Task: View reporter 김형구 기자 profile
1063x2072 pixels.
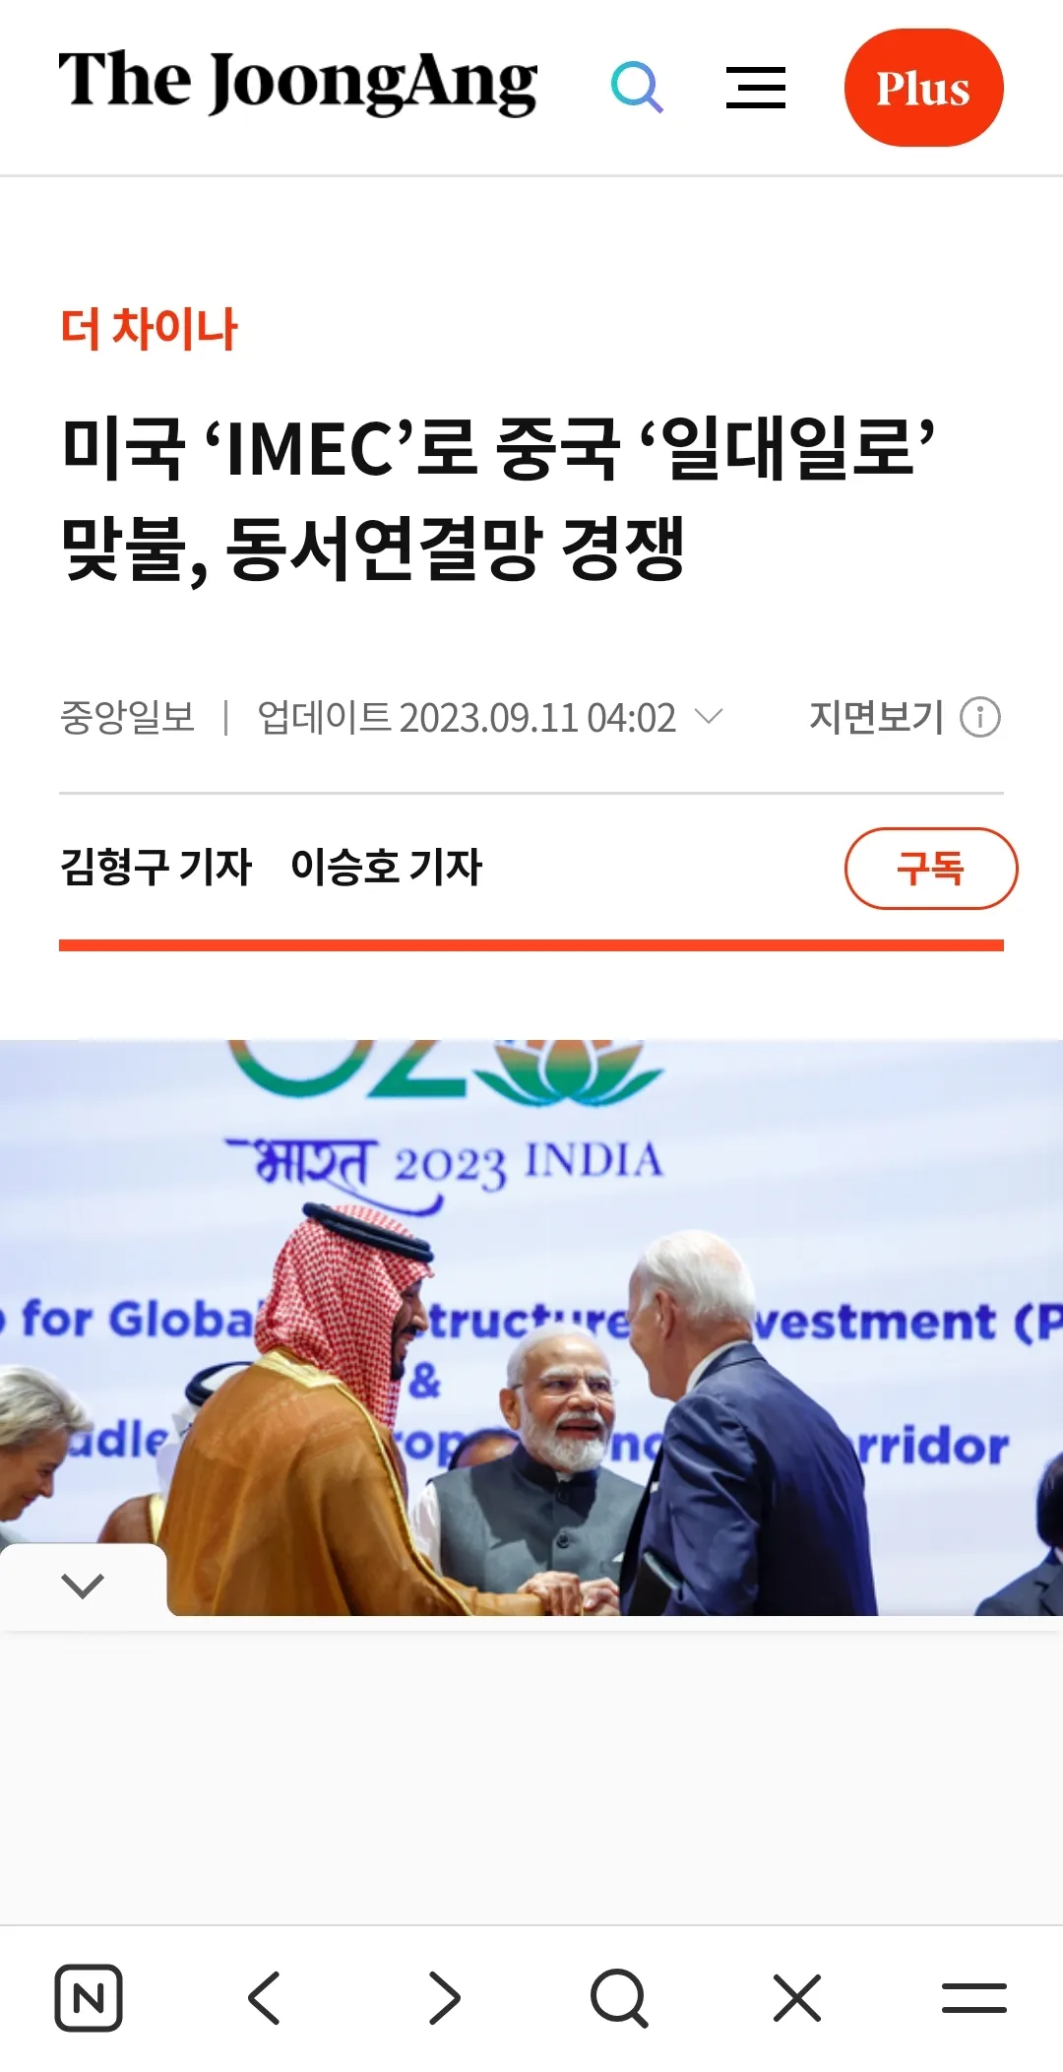Action: (x=156, y=868)
